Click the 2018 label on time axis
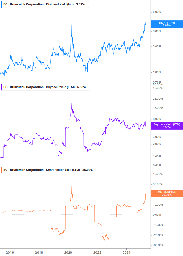 coord(39,253)
